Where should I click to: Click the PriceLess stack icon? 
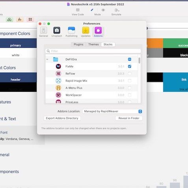click(58, 102)
